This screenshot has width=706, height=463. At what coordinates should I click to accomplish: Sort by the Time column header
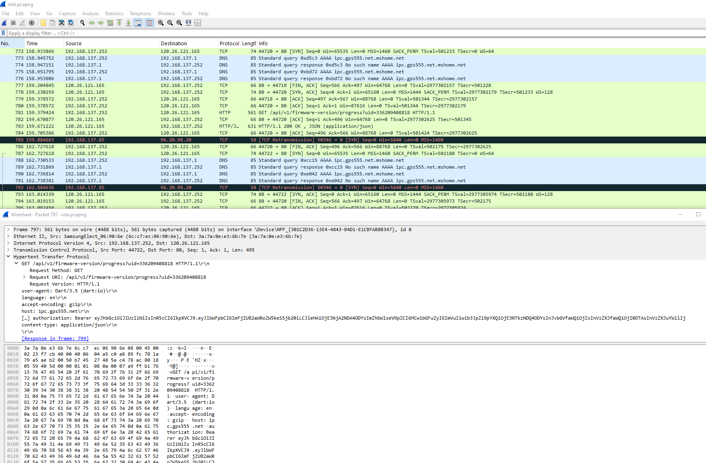click(44, 44)
